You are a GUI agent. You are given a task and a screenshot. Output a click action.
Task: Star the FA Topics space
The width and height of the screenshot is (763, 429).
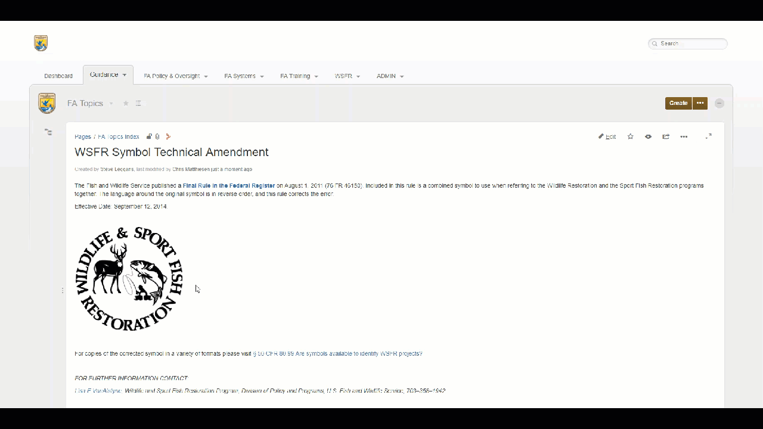pyautogui.click(x=126, y=103)
